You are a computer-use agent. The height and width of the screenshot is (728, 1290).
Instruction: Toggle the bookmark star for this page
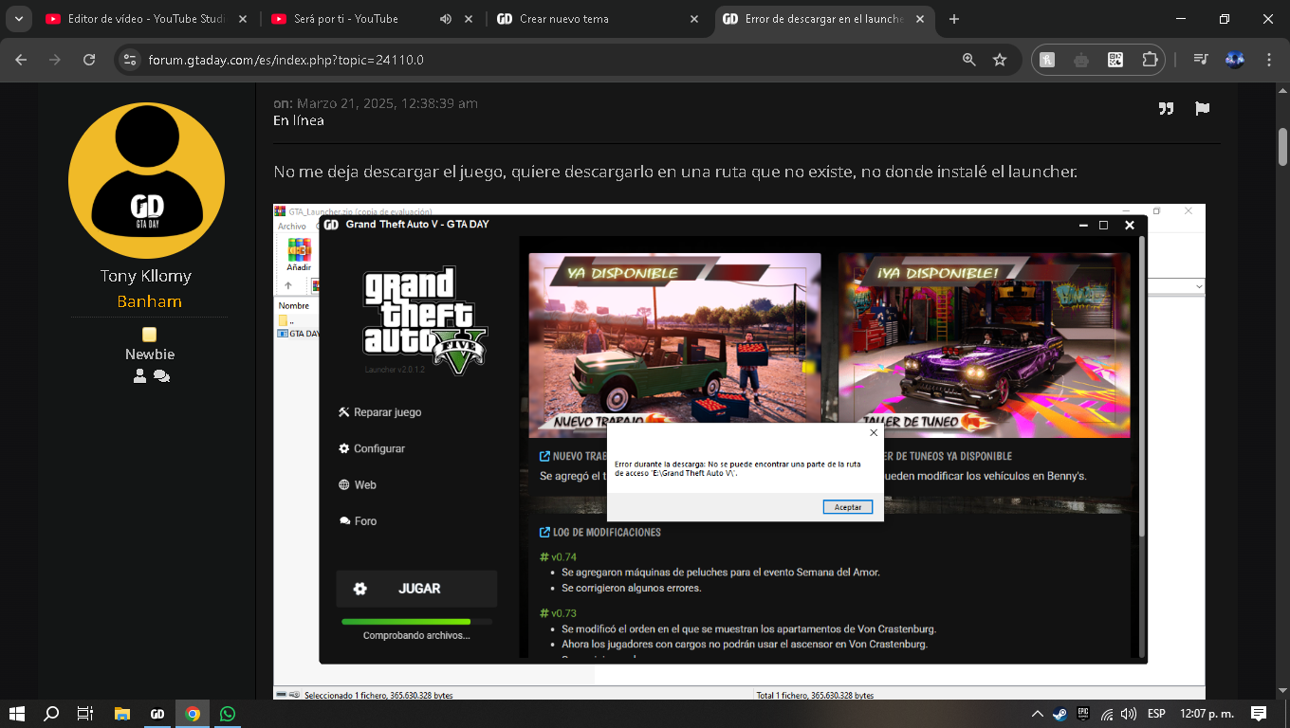1000,60
